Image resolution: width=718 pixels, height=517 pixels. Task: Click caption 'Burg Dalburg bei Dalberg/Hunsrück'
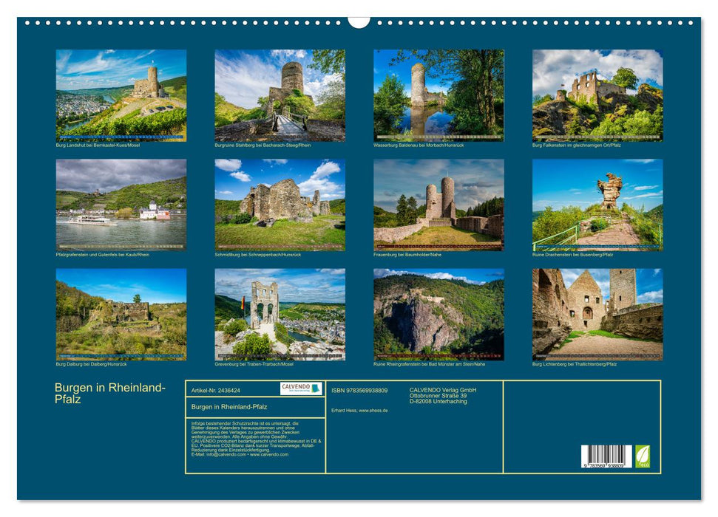(91, 364)
